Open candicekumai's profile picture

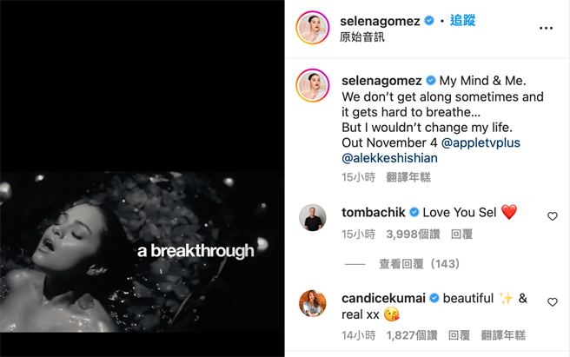coord(313,303)
